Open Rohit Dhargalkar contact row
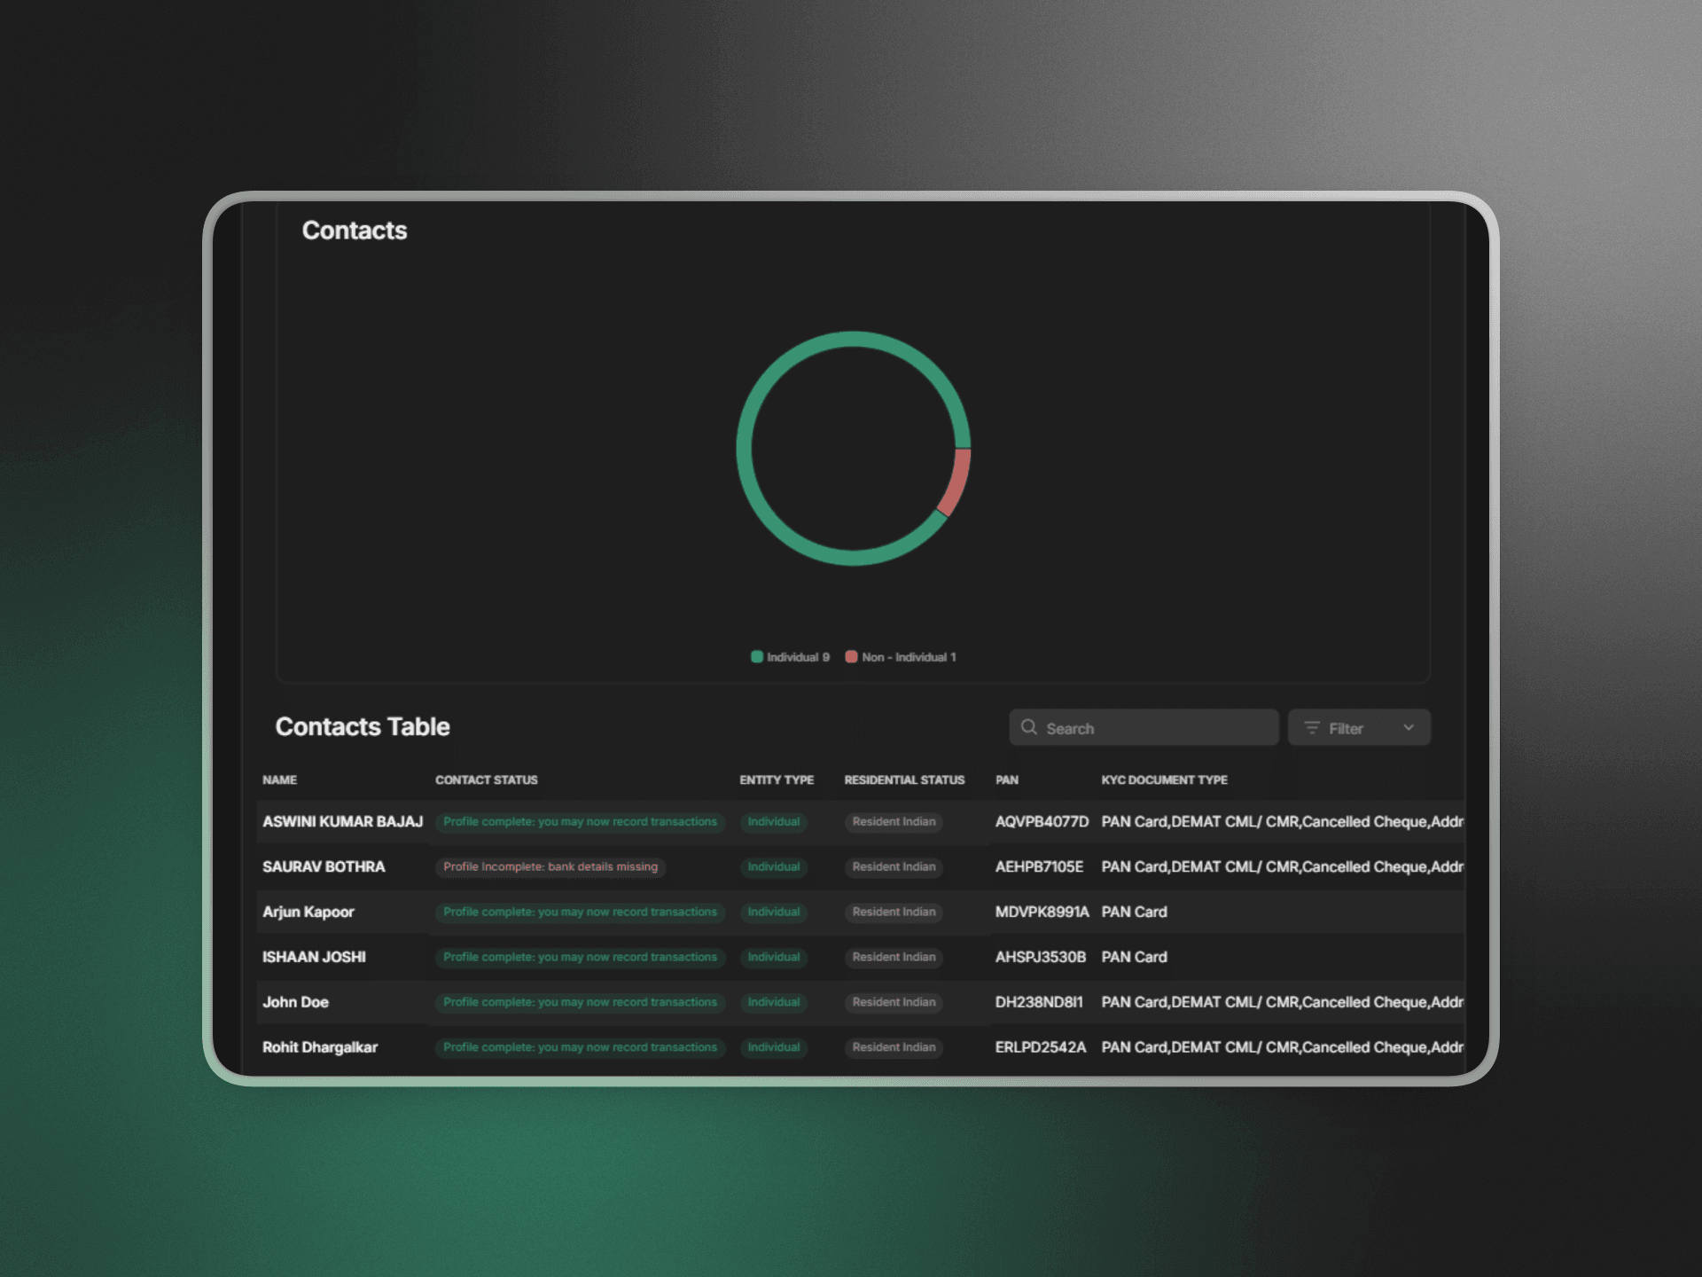The height and width of the screenshot is (1277, 1702). [319, 1047]
